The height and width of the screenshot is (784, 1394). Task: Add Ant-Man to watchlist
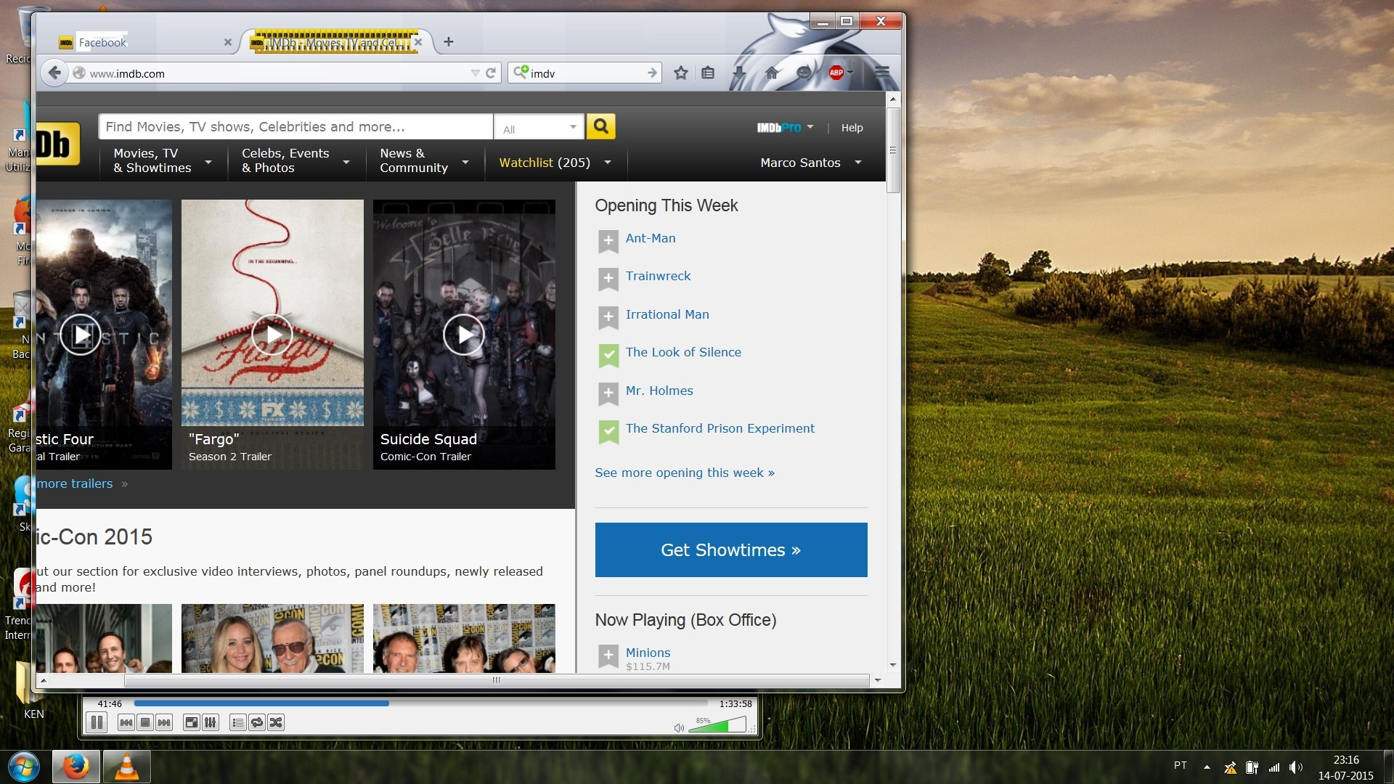[x=608, y=240]
